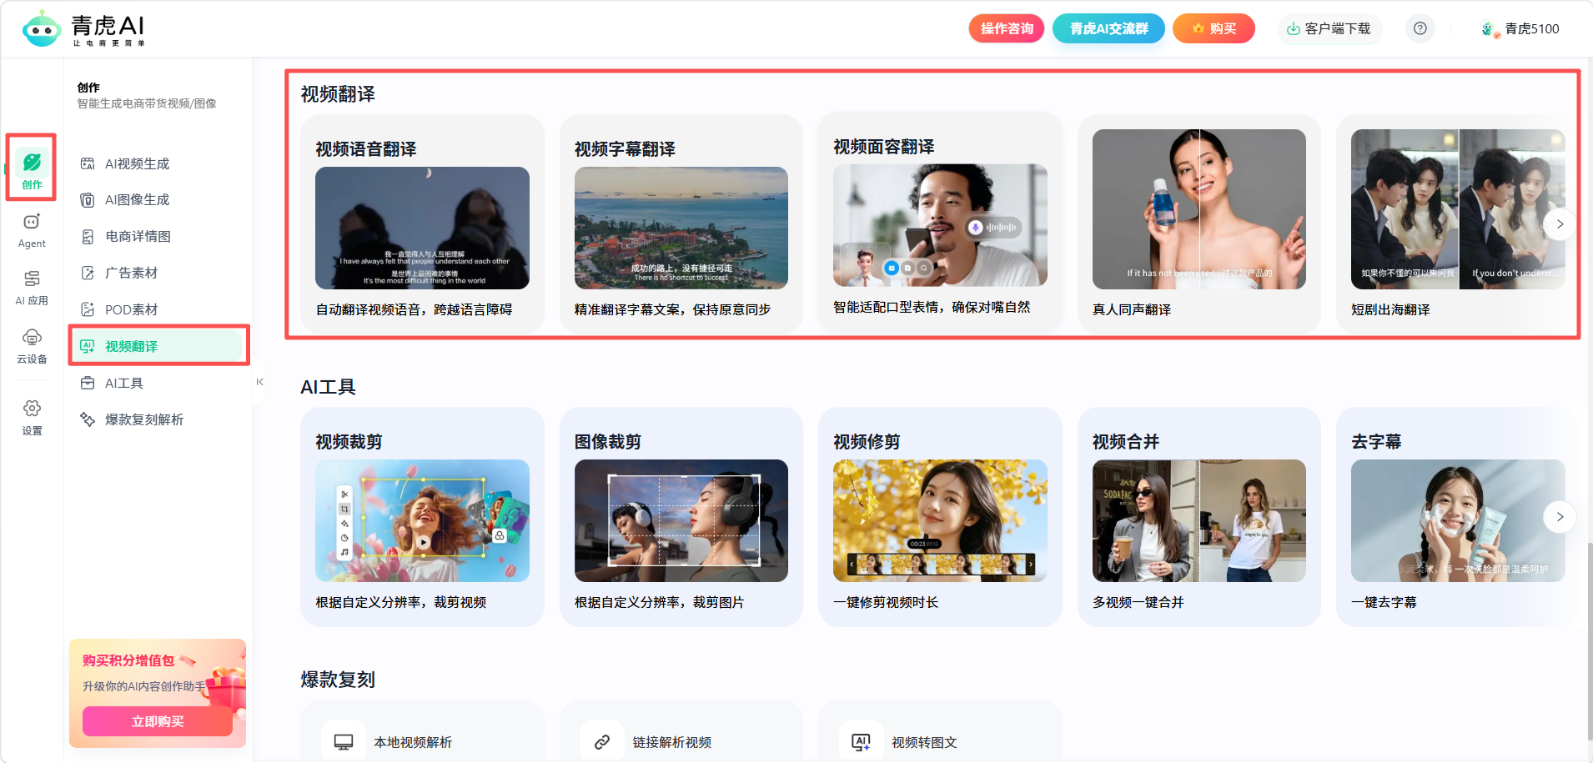The width and height of the screenshot is (1593, 763).
Task: Click the 立即购买 button
Action: [x=158, y=721]
